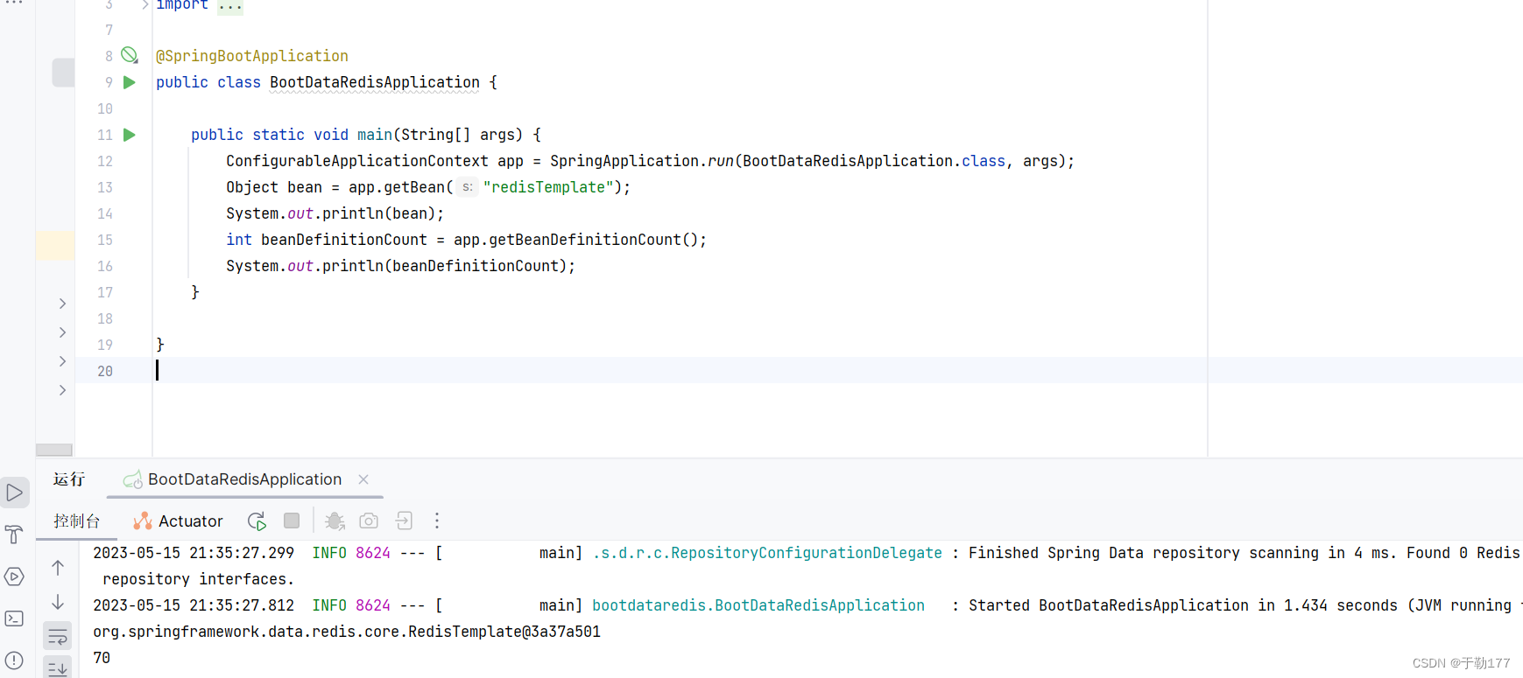1523x678 pixels.
Task: Click the exit icon in run toolbar
Action: click(404, 521)
